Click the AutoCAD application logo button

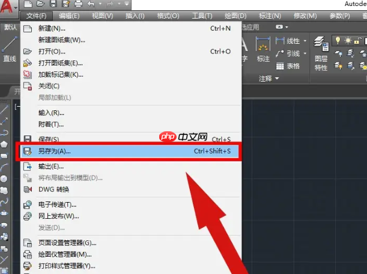coord(8,7)
